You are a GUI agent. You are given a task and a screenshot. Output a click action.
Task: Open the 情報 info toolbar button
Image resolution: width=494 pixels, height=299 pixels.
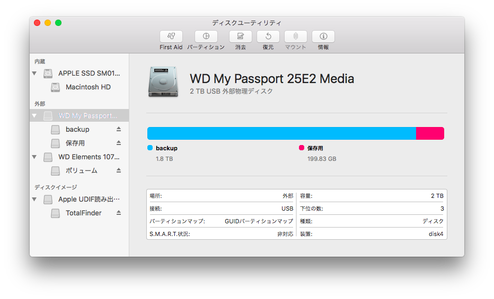coord(323,37)
